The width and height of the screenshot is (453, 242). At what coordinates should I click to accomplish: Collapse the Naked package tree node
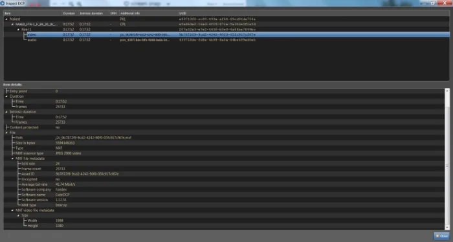click(6, 19)
